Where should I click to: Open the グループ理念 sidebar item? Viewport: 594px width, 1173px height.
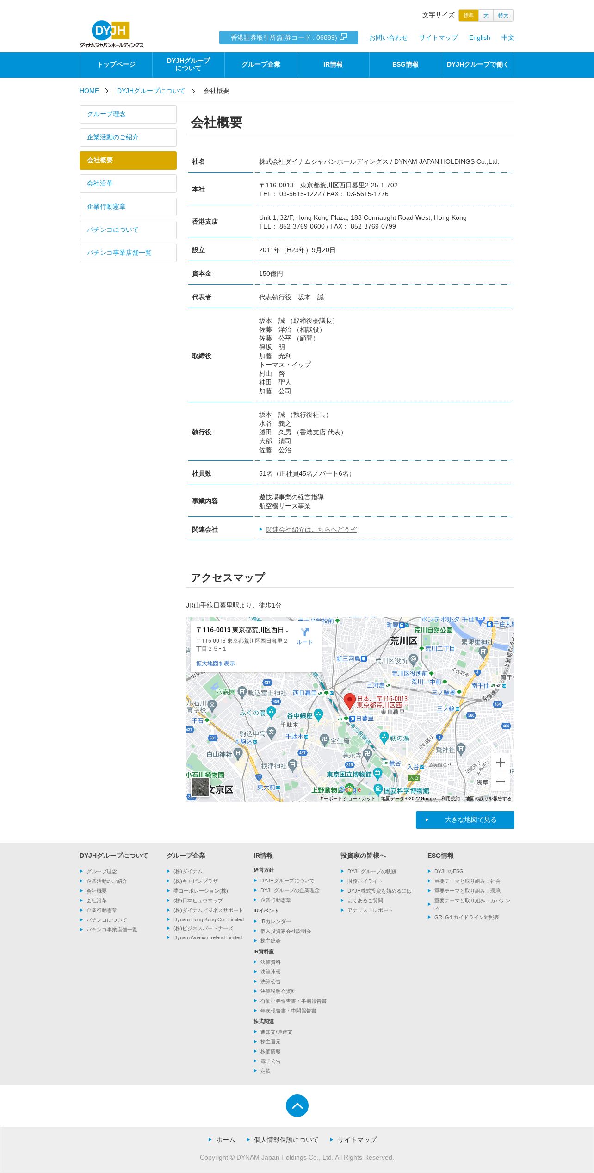coord(128,114)
